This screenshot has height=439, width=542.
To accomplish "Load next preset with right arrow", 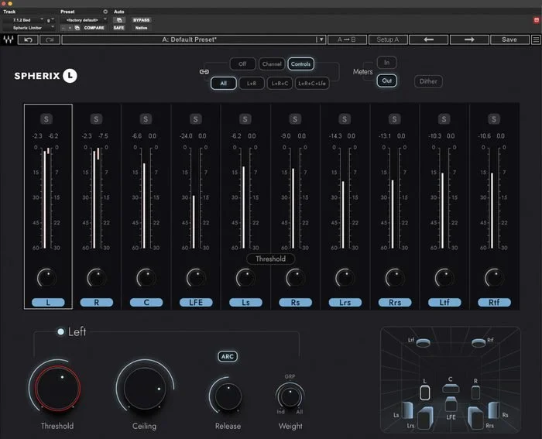I will click(x=469, y=39).
